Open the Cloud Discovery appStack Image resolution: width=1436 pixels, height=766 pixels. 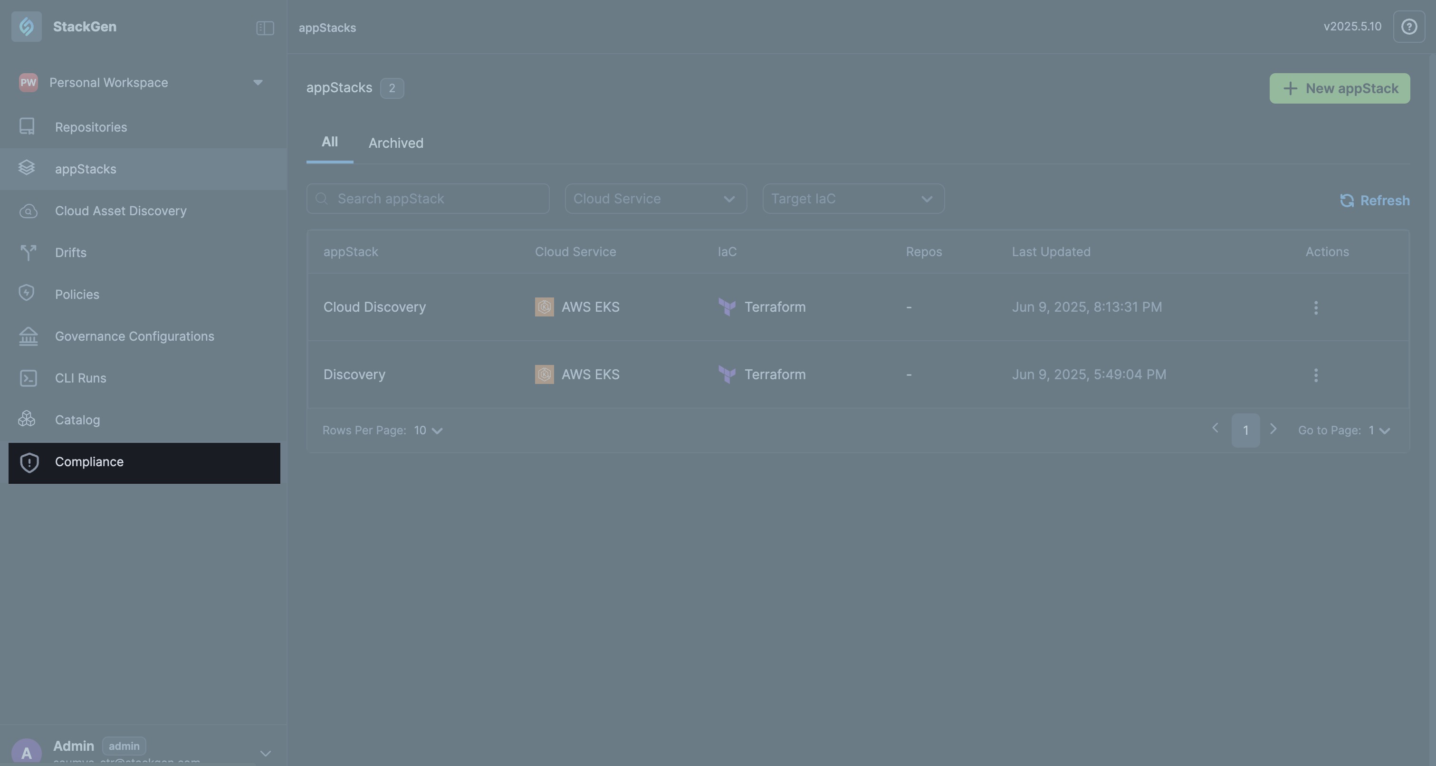(374, 307)
